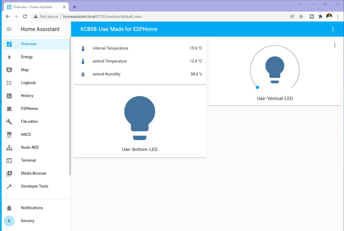Open Uair-Vertical-LED card options menu
Viewport: 344px width, 231px height.
[335, 45]
